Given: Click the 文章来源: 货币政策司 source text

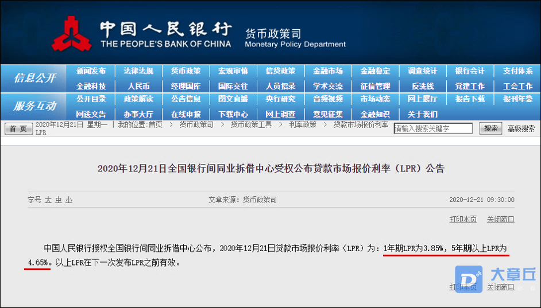Looking at the screenshot, I should pos(242,200).
